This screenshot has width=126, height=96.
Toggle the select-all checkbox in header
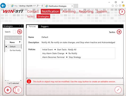tap(6, 42)
